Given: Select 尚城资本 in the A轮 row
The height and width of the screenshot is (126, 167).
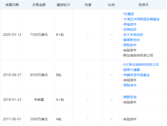Looking at the screenshot, I should (130, 119).
